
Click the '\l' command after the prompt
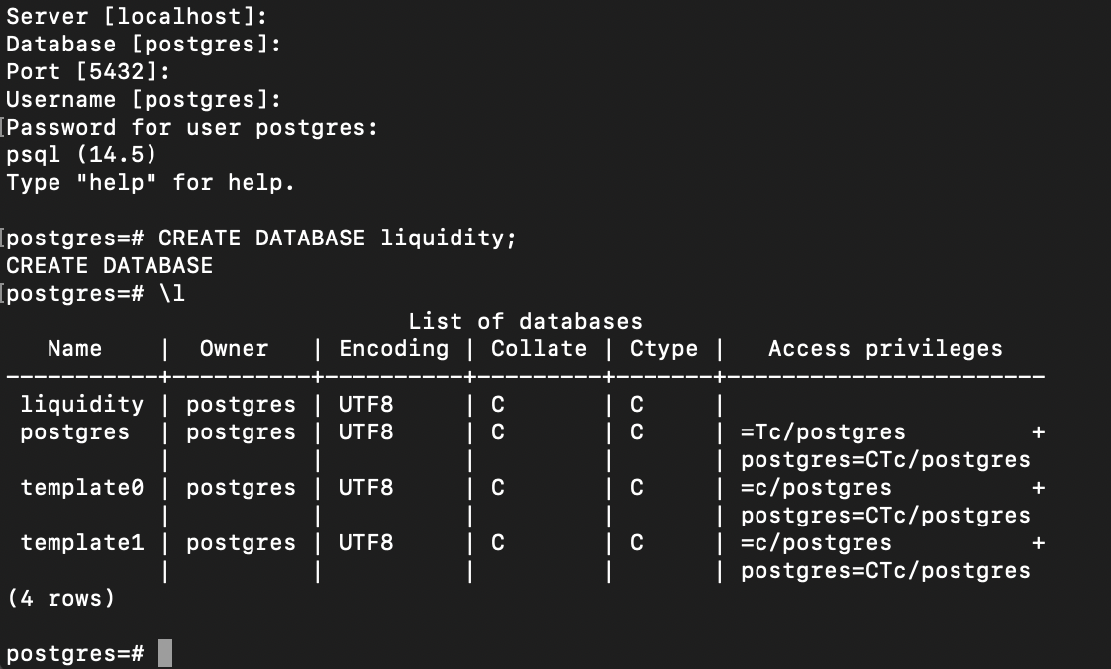(171, 294)
